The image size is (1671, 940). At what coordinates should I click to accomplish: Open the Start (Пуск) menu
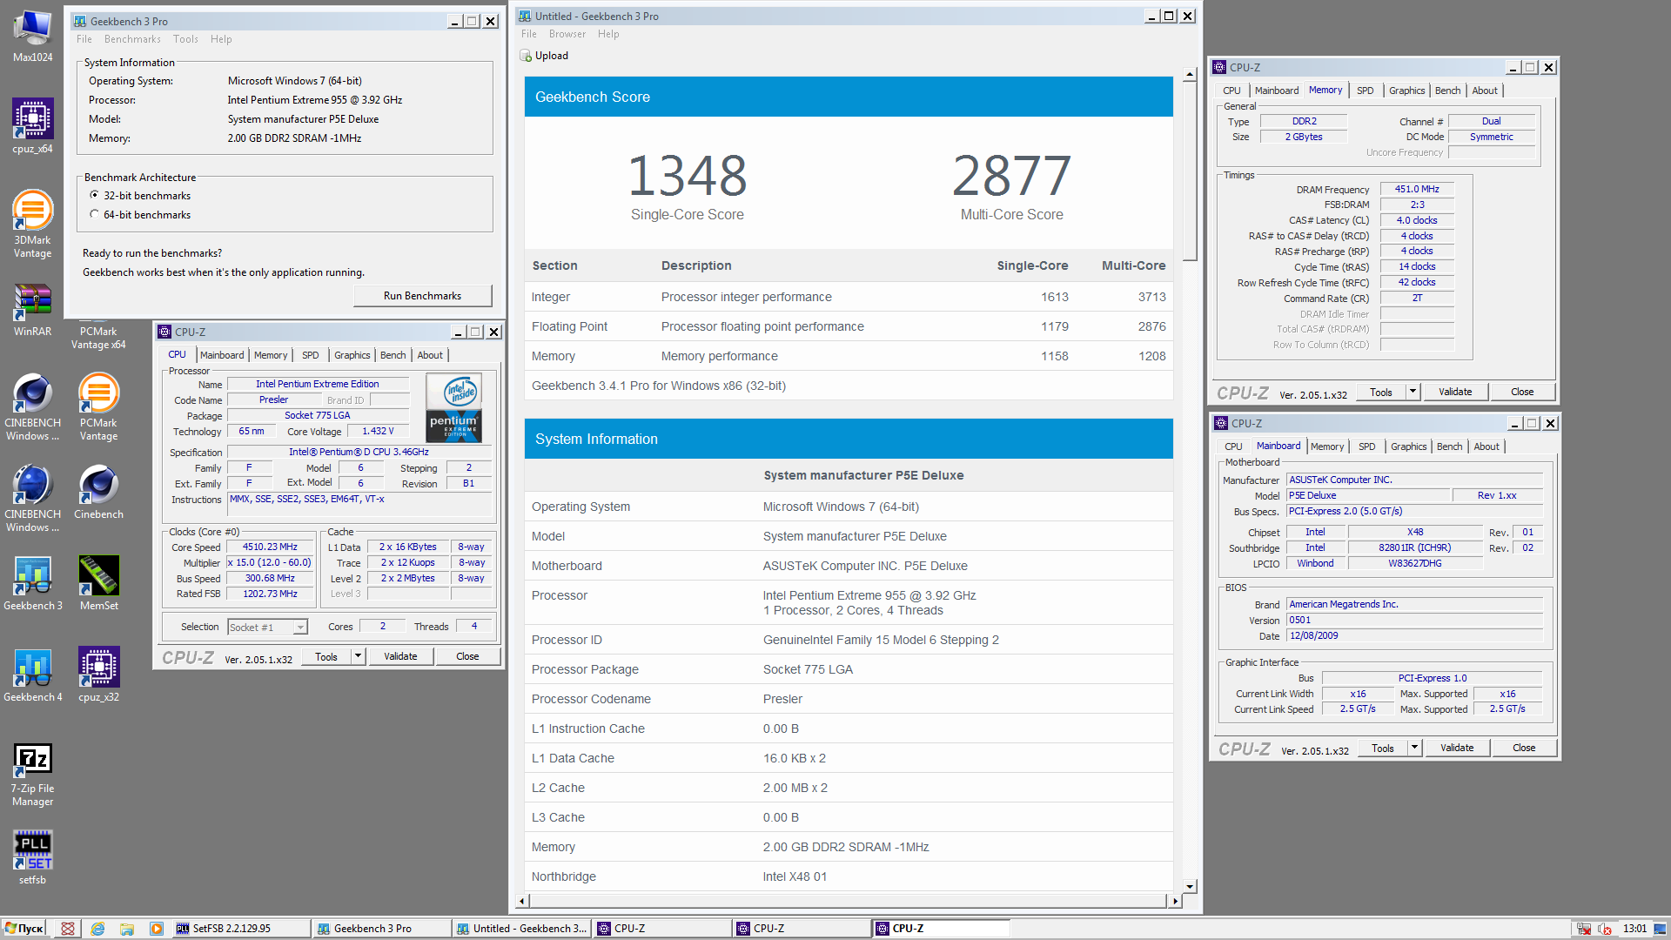tap(23, 929)
